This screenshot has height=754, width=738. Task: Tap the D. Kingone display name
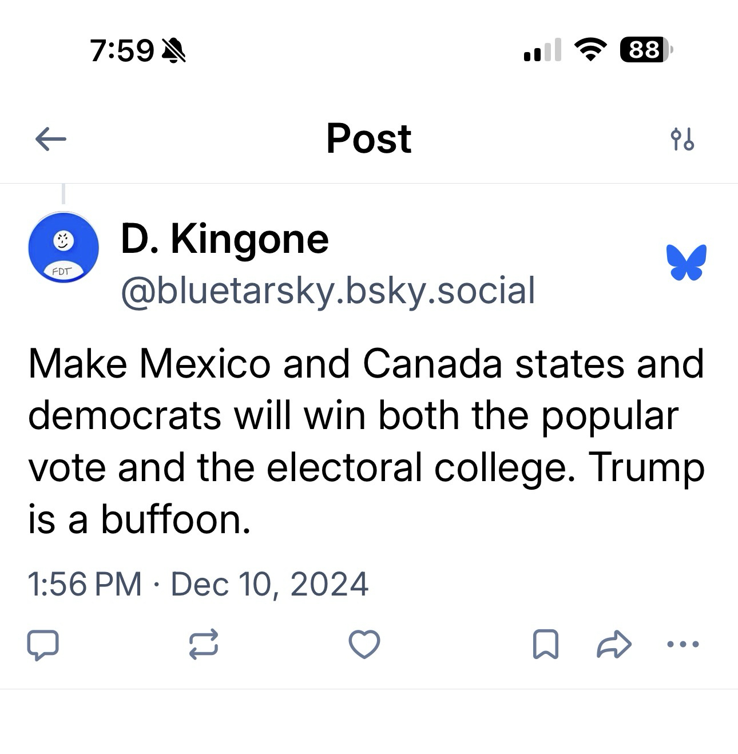[x=224, y=239]
